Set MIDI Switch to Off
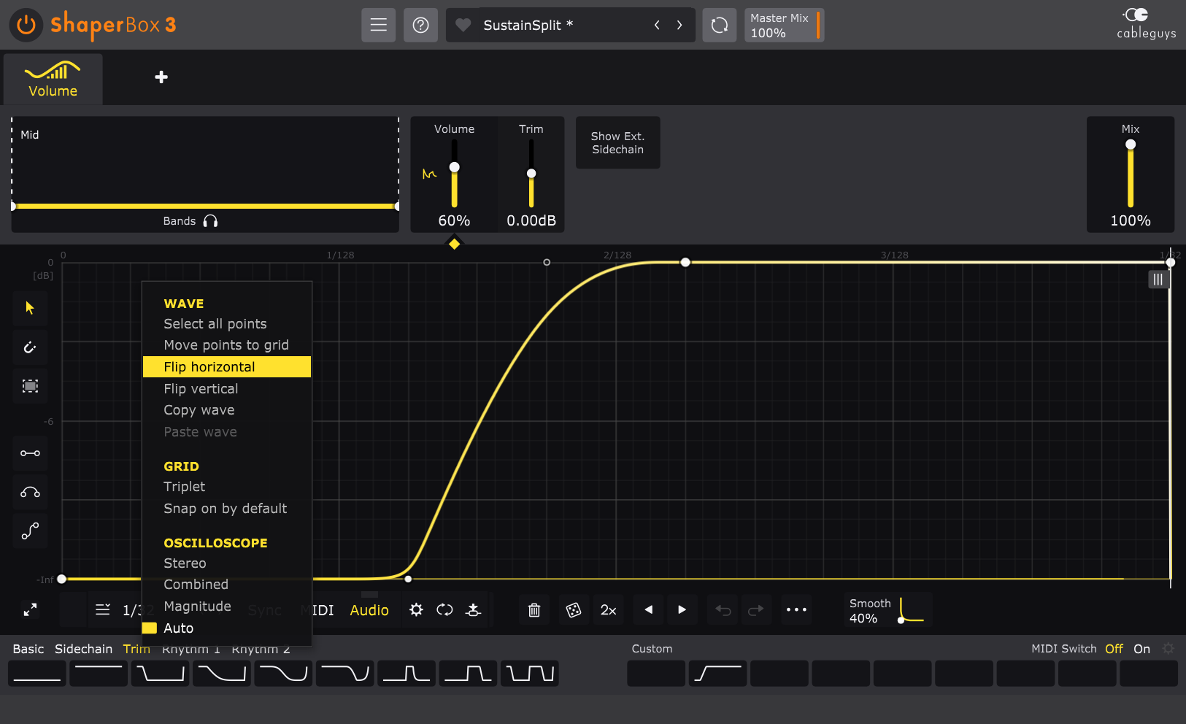Image resolution: width=1186 pixels, height=724 pixels. [1114, 649]
